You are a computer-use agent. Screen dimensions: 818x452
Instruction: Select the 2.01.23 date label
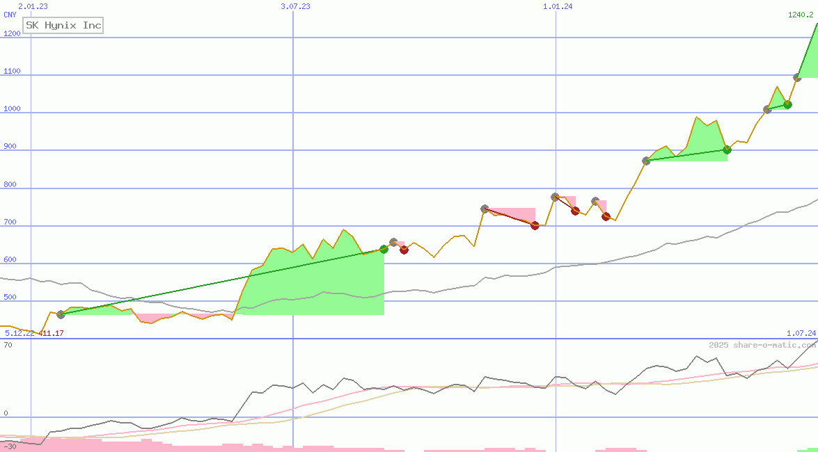pyautogui.click(x=31, y=6)
